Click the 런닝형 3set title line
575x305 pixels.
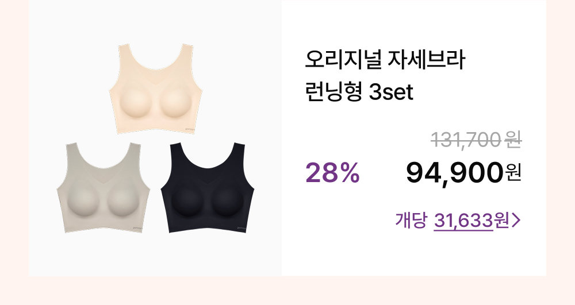tap(359, 92)
